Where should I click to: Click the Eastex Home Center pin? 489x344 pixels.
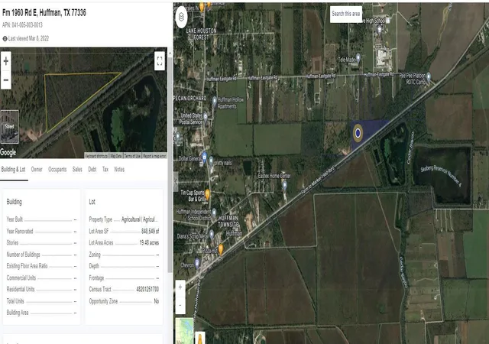[x=284, y=185]
